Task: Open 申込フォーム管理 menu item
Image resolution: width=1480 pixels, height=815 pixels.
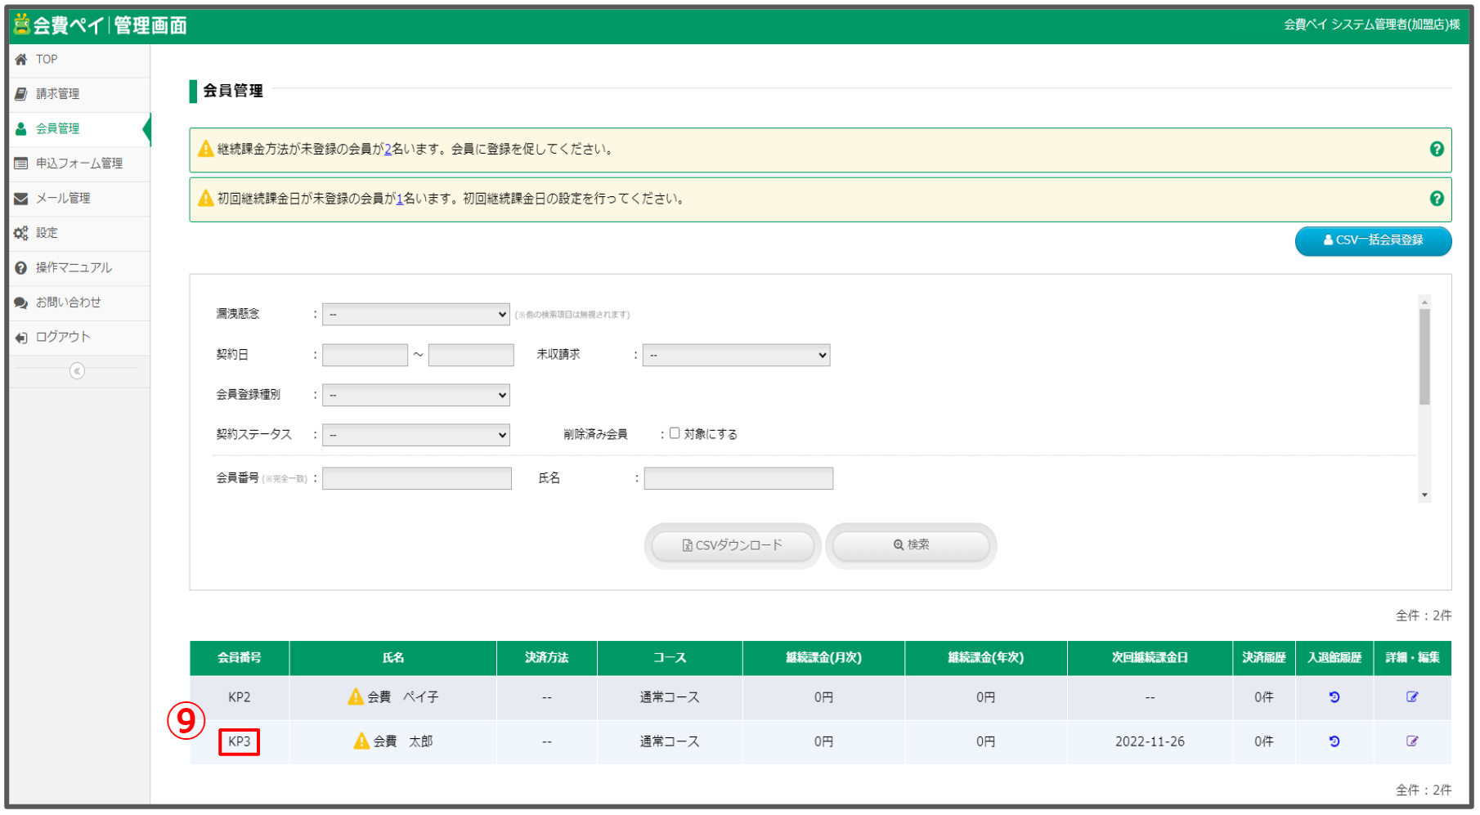Action: coord(78,163)
